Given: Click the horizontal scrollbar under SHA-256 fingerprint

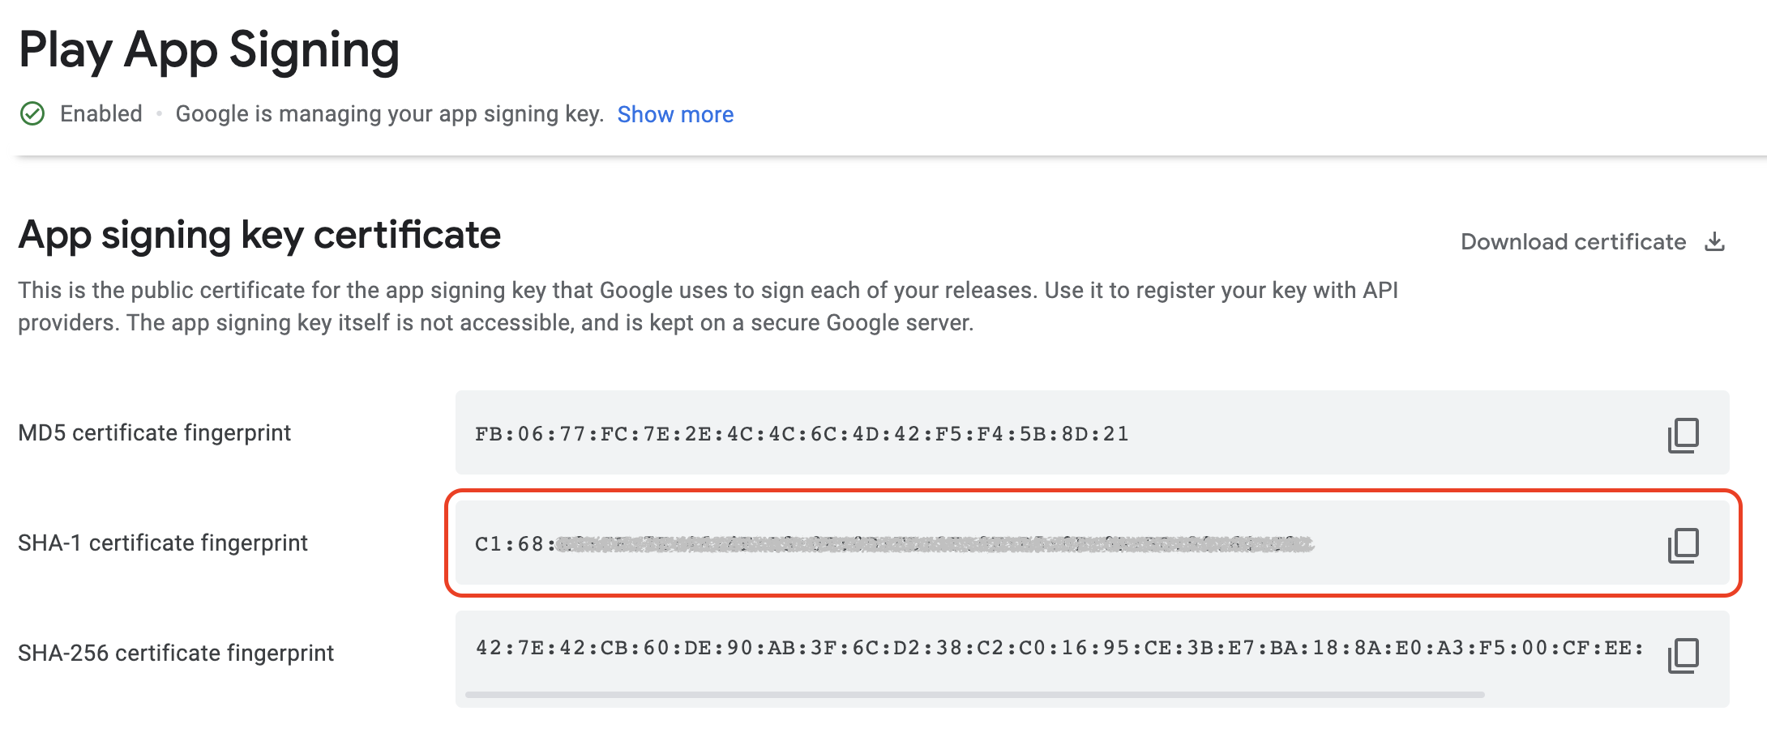Looking at the screenshot, I should pos(974,695).
